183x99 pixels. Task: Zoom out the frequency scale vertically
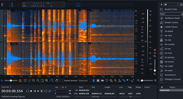pos(155,74)
